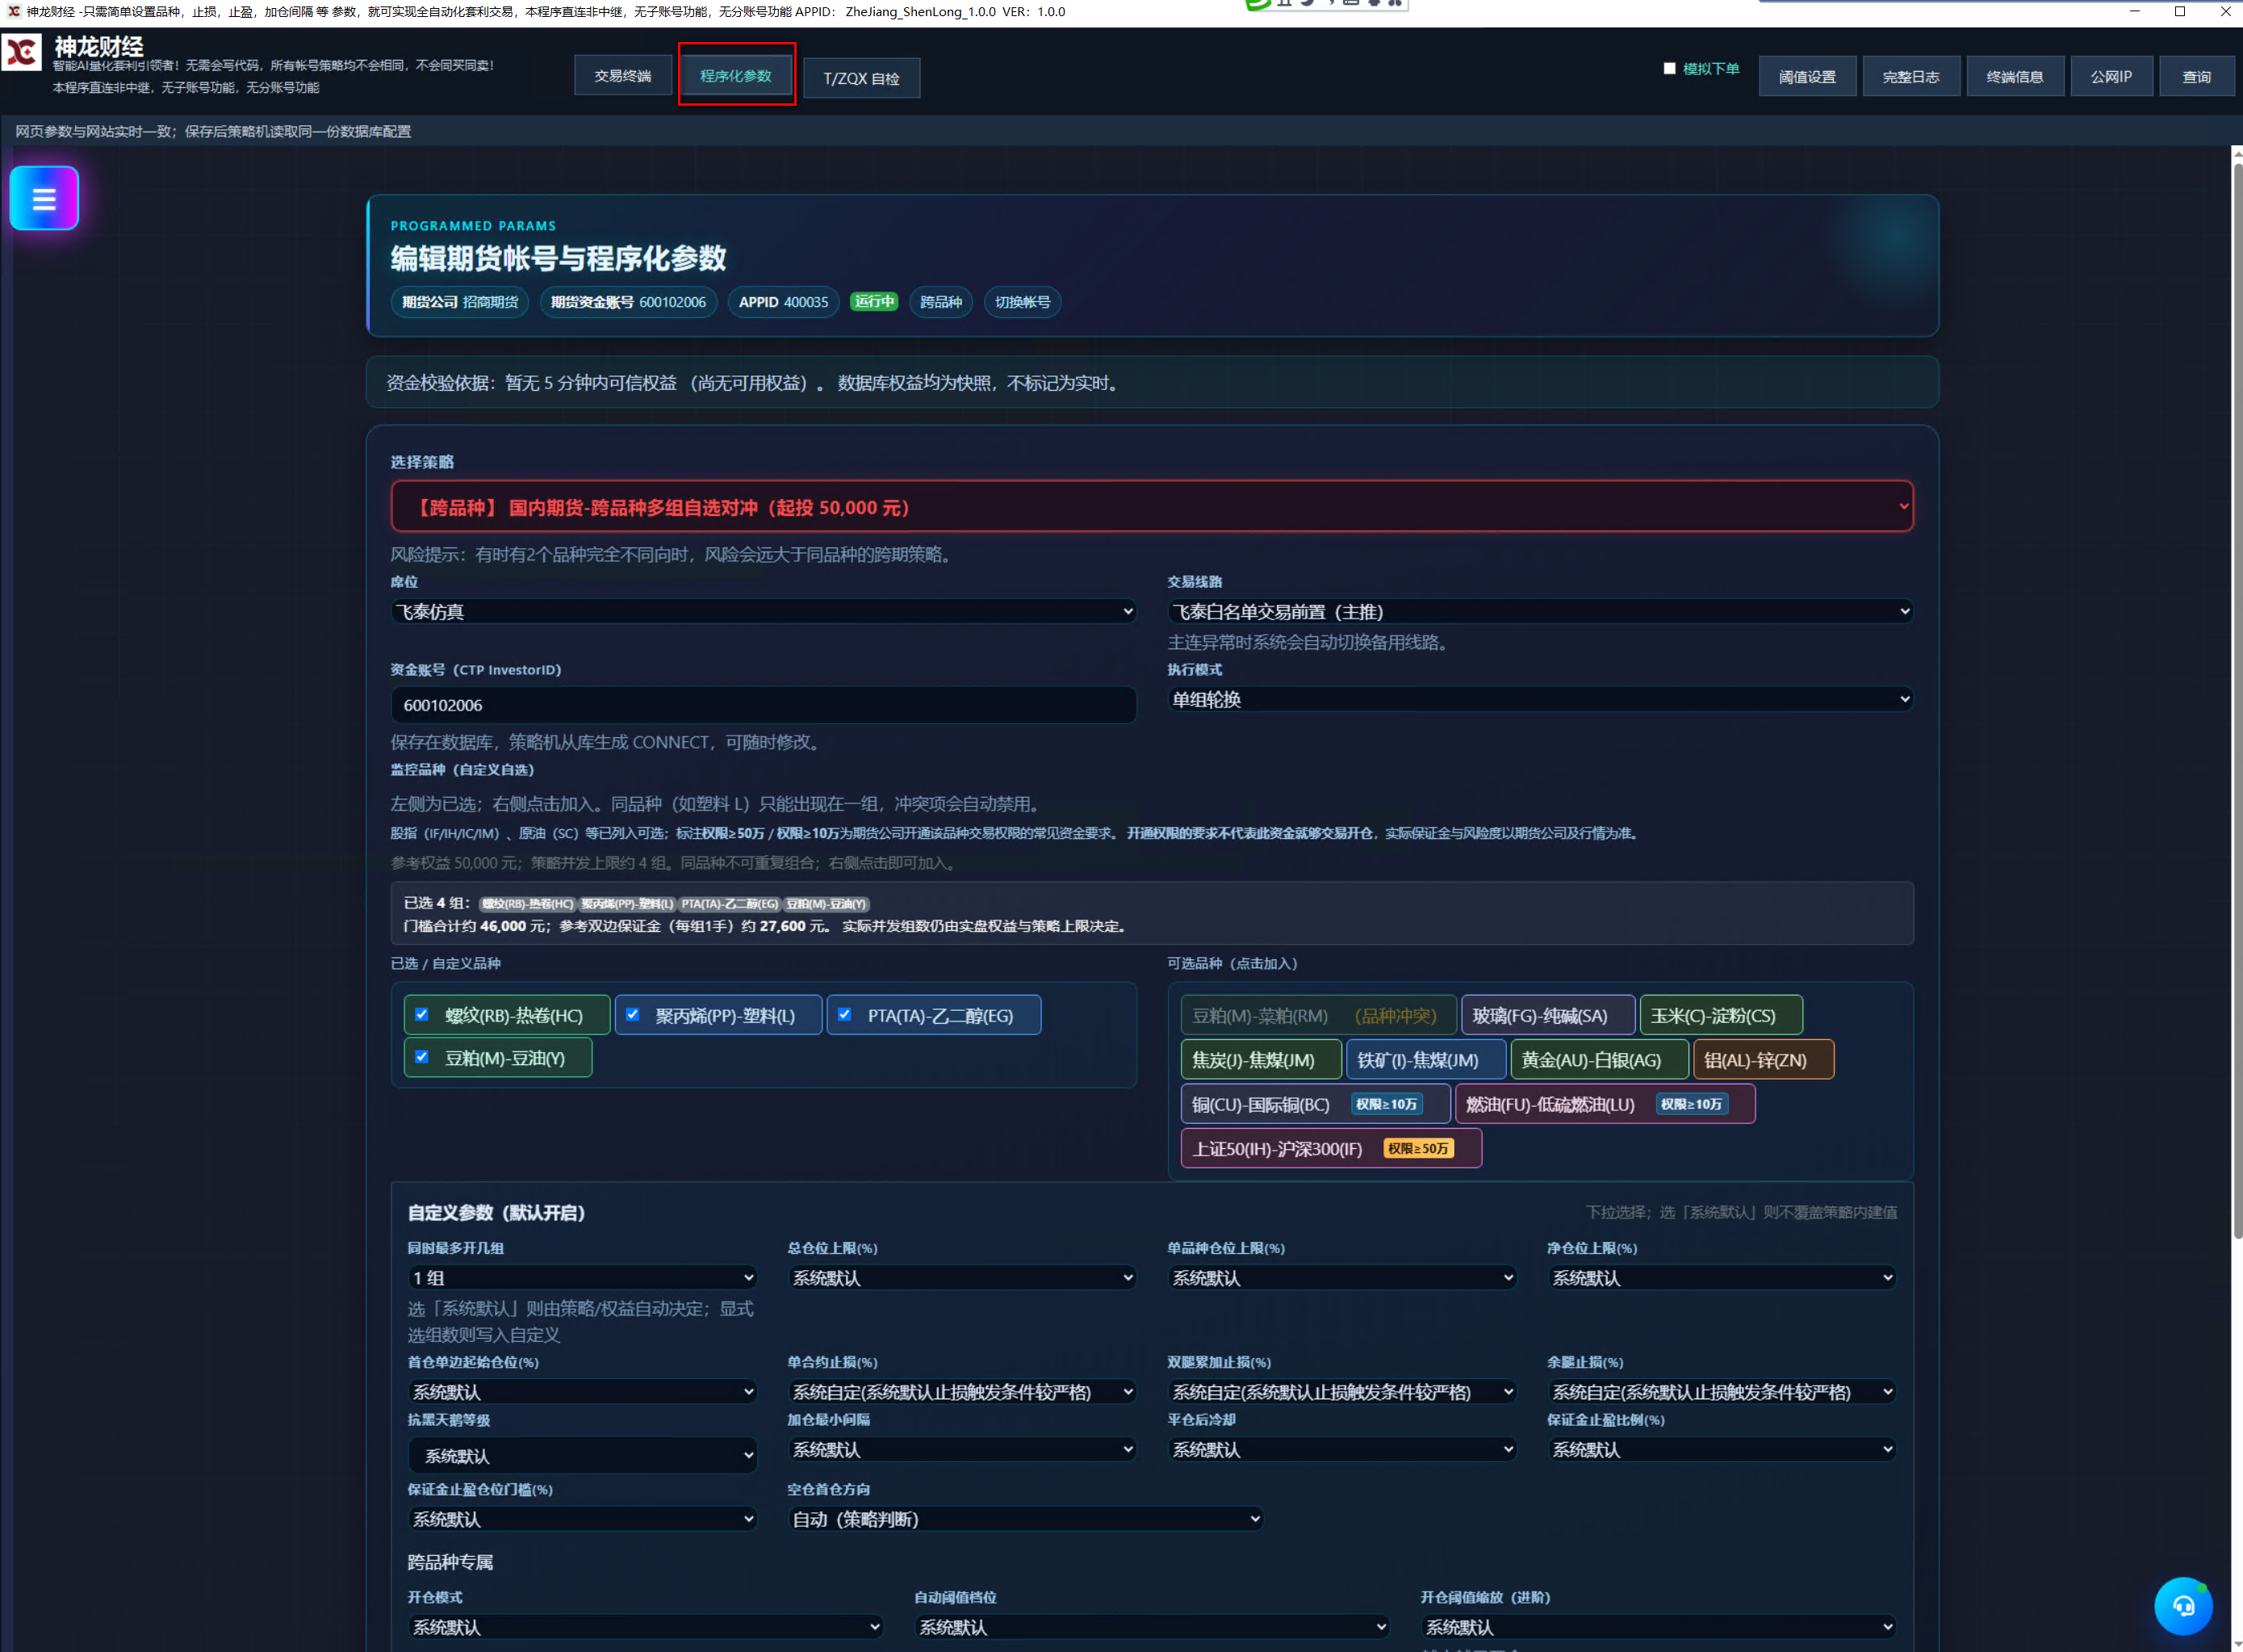Open the 双腿累加止损(%) dropdown
Image resolution: width=2243 pixels, height=1652 pixels.
click(1341, 1392)
